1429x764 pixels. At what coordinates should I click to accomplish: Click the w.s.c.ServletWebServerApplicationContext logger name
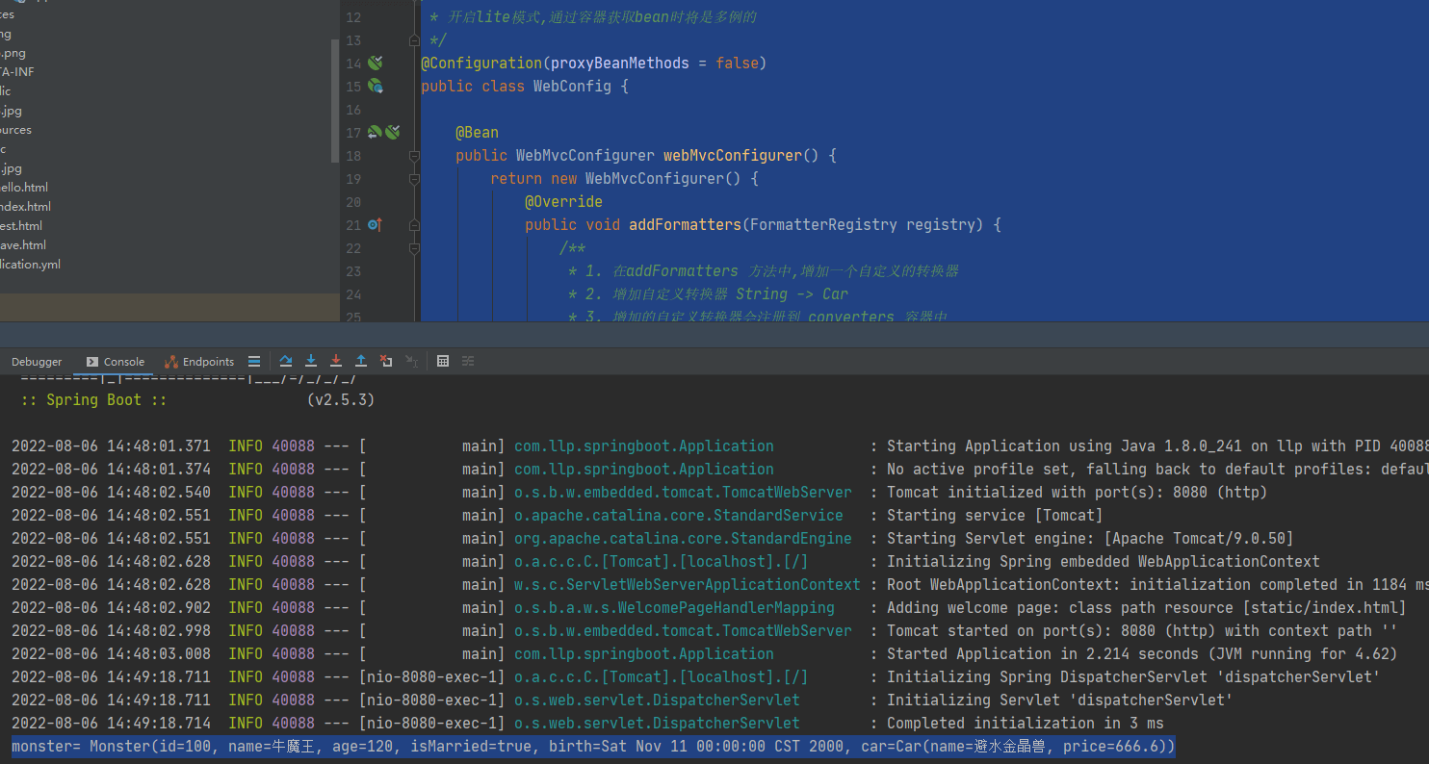[x=688, y=585]
